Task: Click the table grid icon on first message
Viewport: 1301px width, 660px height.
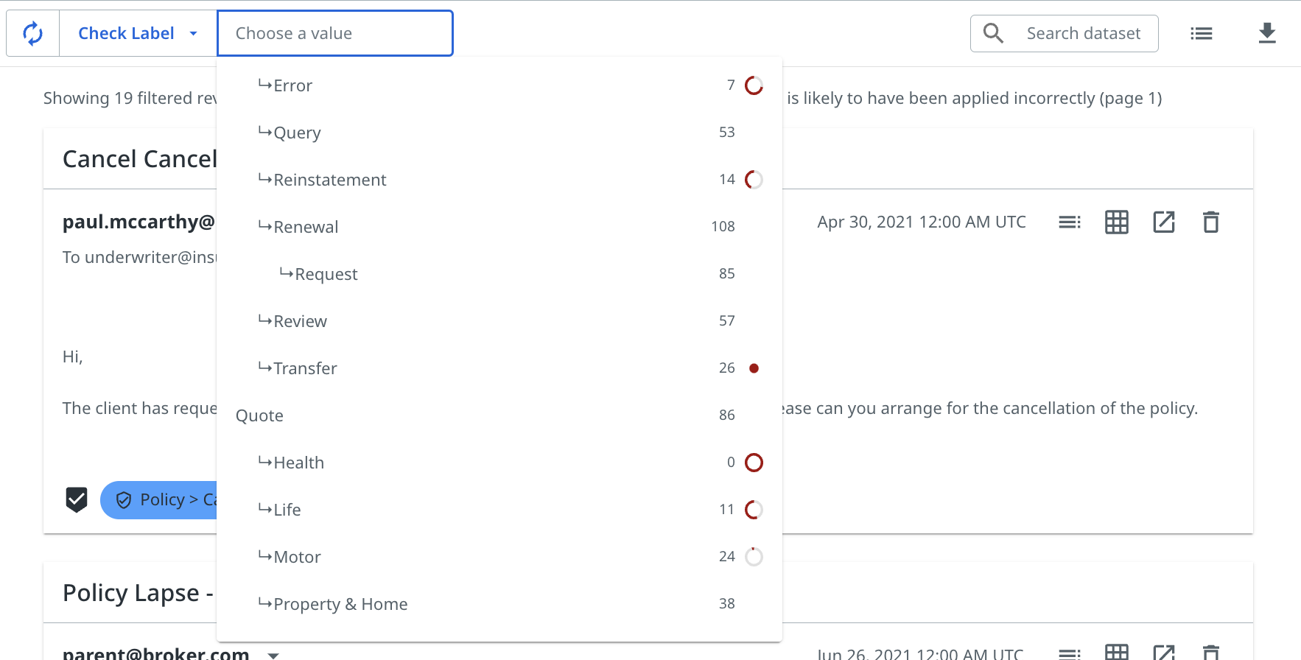Action: click(1116, 222)
